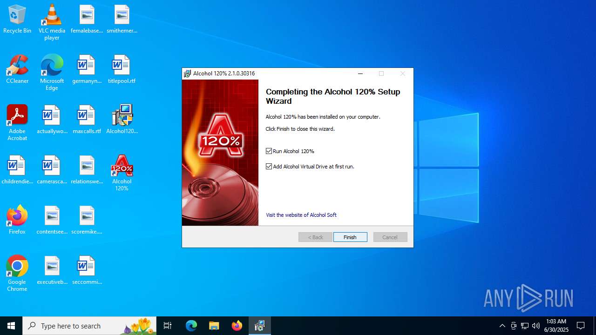Select childrendie Word document icon

17,170
